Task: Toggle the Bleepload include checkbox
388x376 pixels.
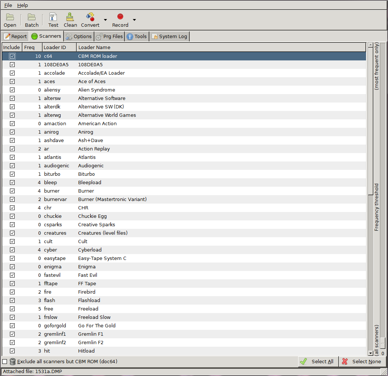Action: coord(12,183)
